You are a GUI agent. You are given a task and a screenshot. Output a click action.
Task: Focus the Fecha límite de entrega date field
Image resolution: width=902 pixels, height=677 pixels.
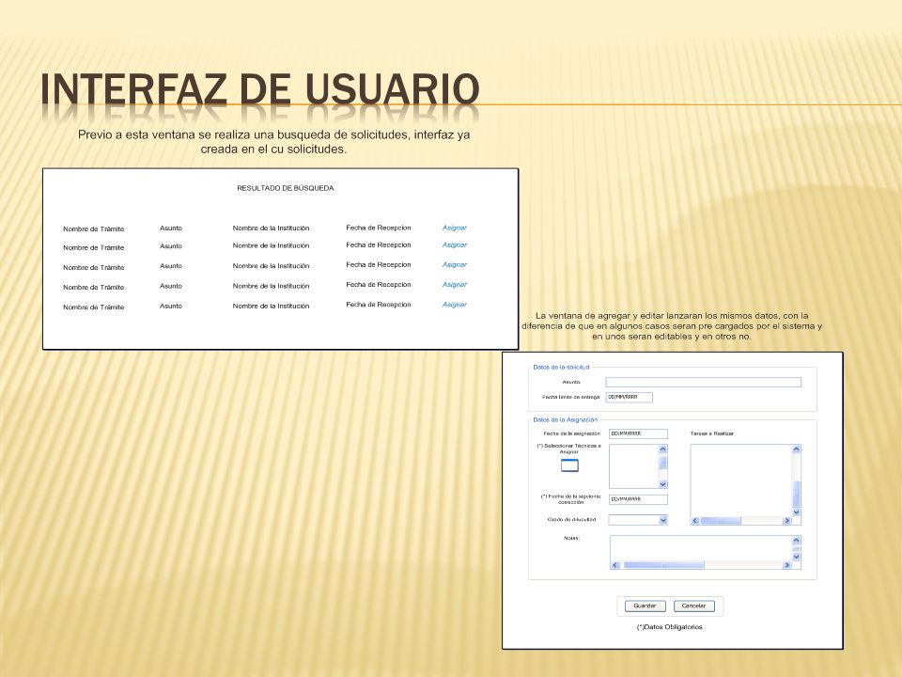coord(630,397)
